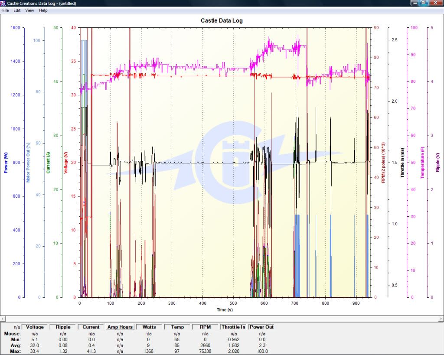
Task: Restore down the Data Log window
Action: [x=423, y=3]
